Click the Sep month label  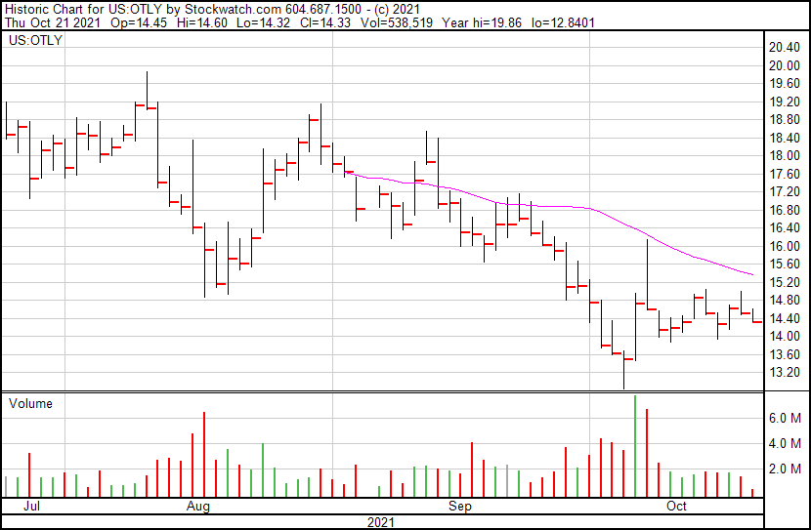460,506
